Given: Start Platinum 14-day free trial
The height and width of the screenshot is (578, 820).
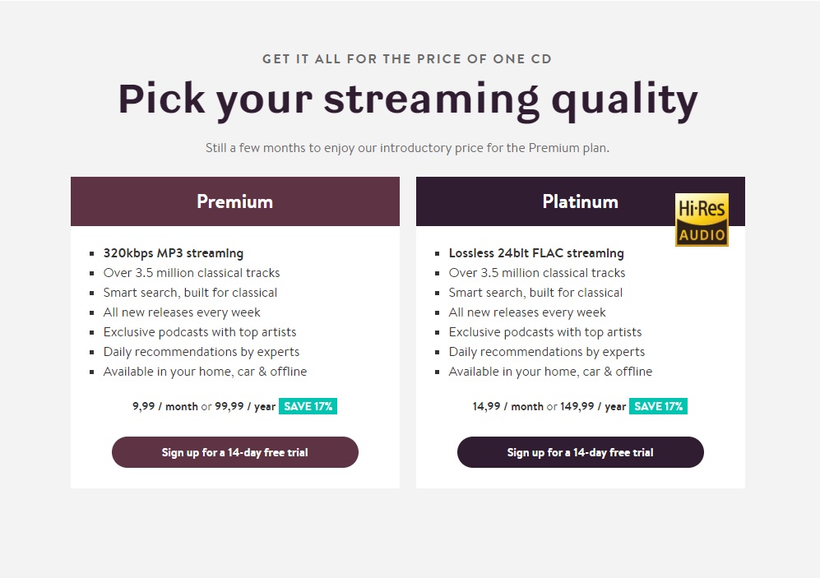Looking at the screenshot, I should pyautogui.click(x=581, y=452).
